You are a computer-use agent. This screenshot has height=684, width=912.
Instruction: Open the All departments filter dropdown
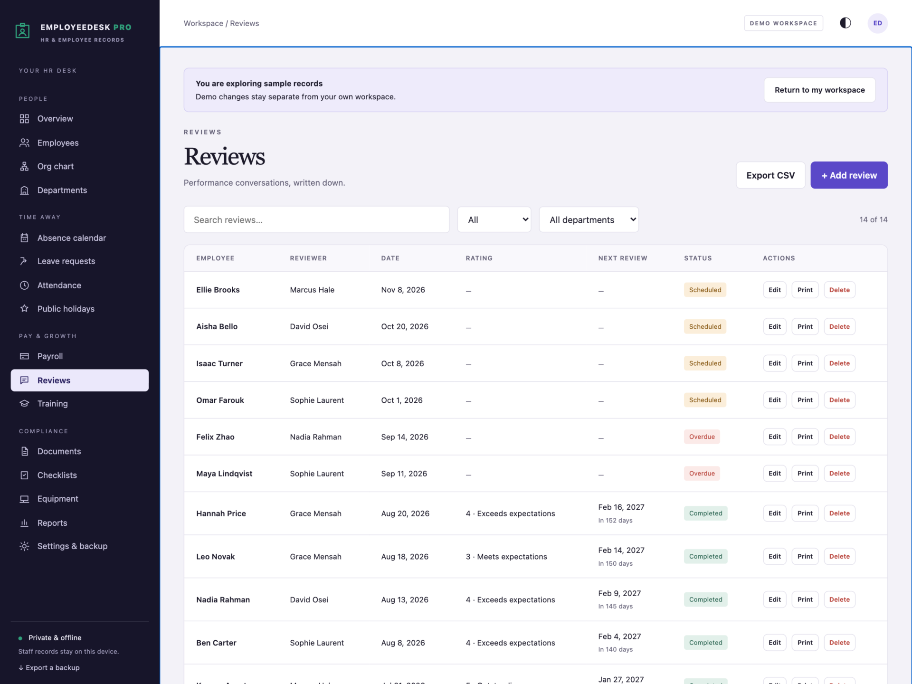click(589, 219)
